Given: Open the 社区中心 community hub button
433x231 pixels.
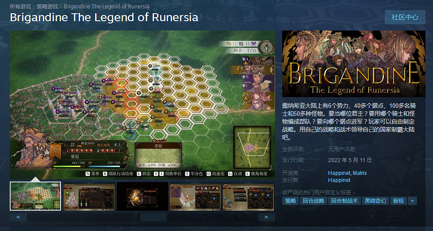Looking at the screenshot, I should point(405,17).
